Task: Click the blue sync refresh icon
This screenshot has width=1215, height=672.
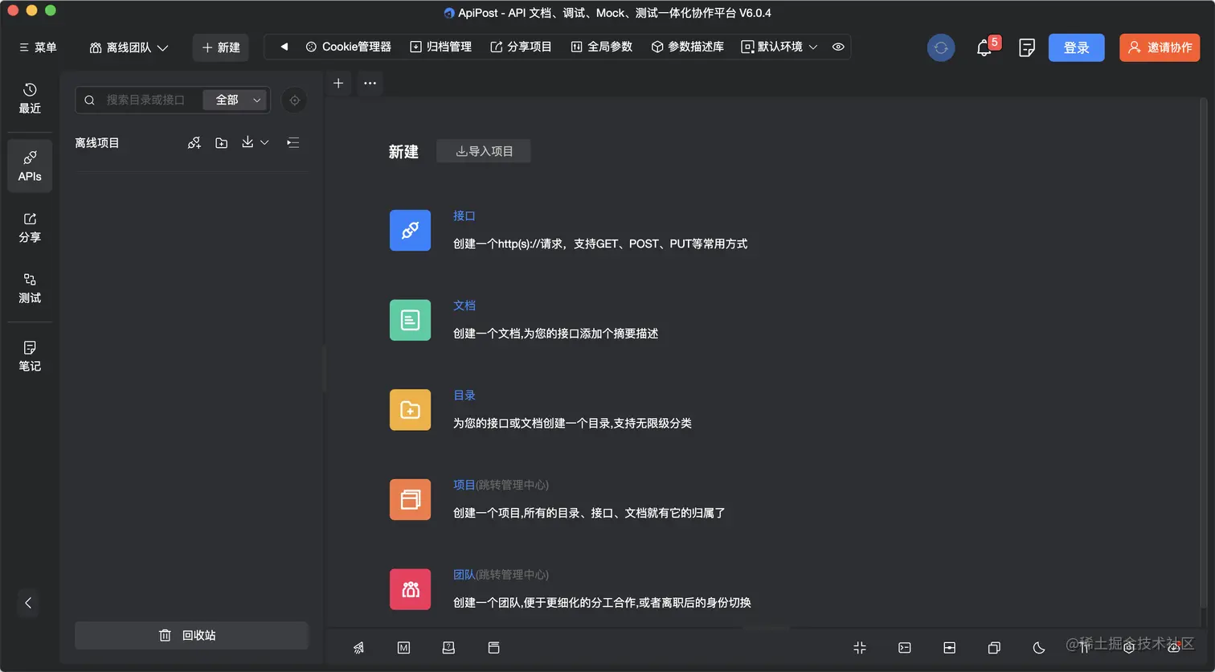Action: tap(941, 48)
